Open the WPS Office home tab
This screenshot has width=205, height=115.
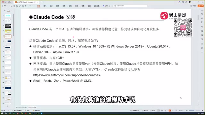[x=7, y=2]
